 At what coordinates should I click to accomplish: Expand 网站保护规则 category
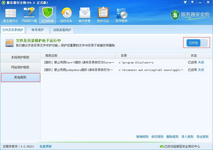20,67
